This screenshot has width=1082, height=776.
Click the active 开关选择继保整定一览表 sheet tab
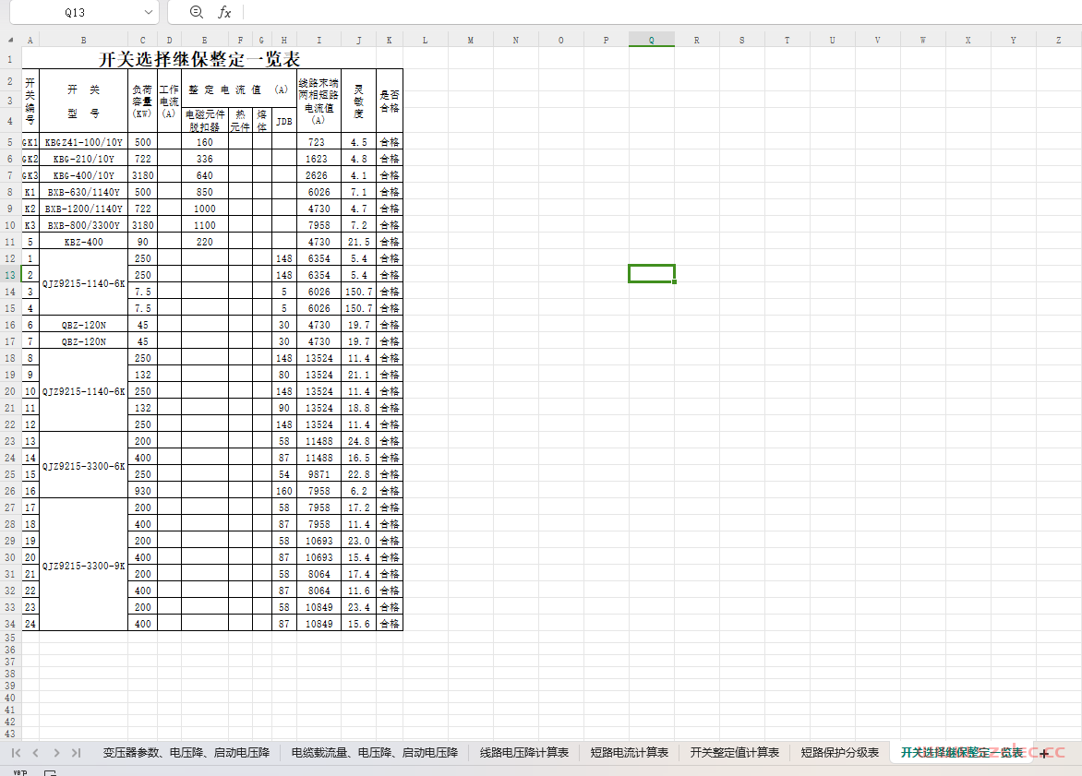coord(962,753)
